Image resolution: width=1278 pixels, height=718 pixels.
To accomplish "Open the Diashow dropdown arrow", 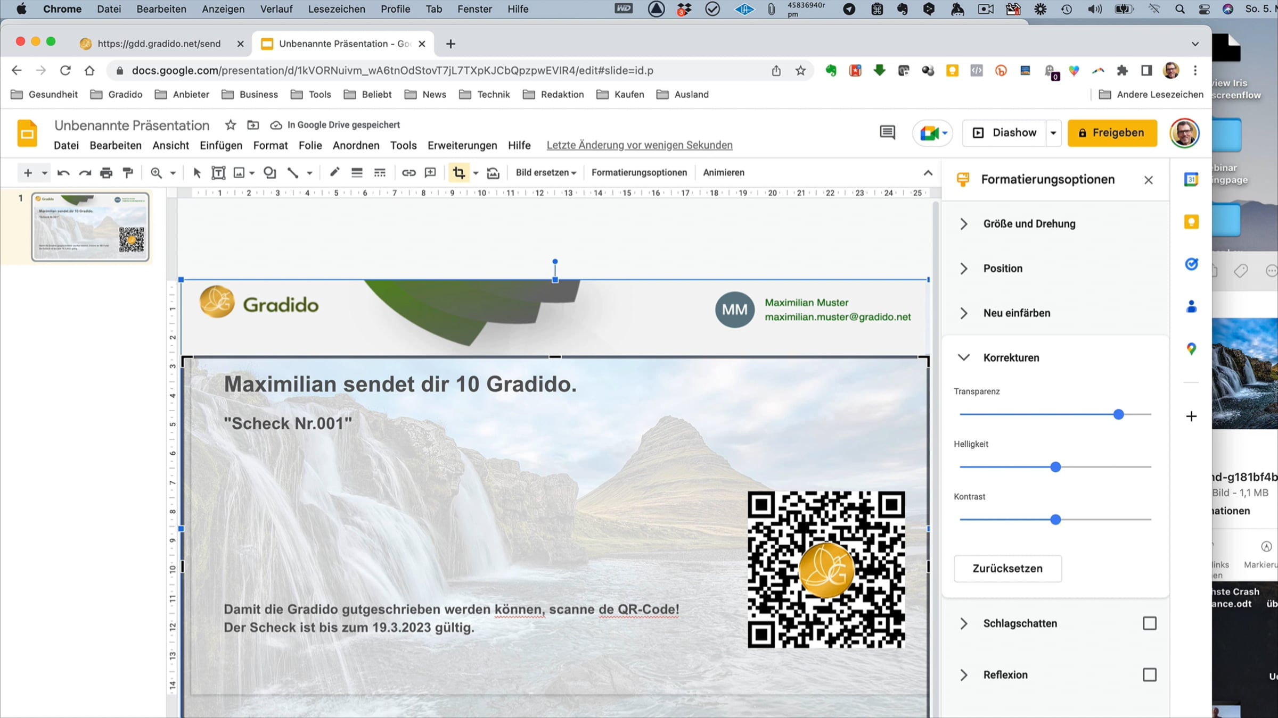I will point(1053,133).
